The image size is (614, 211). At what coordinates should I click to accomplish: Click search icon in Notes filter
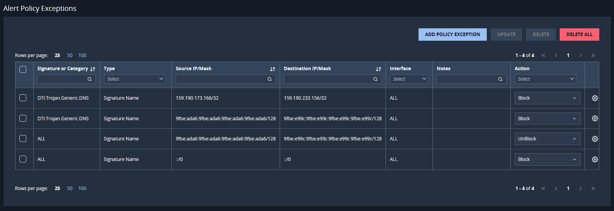point(500,79)
